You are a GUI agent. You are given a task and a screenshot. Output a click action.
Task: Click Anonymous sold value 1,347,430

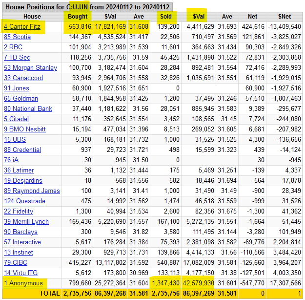(165, 283)
